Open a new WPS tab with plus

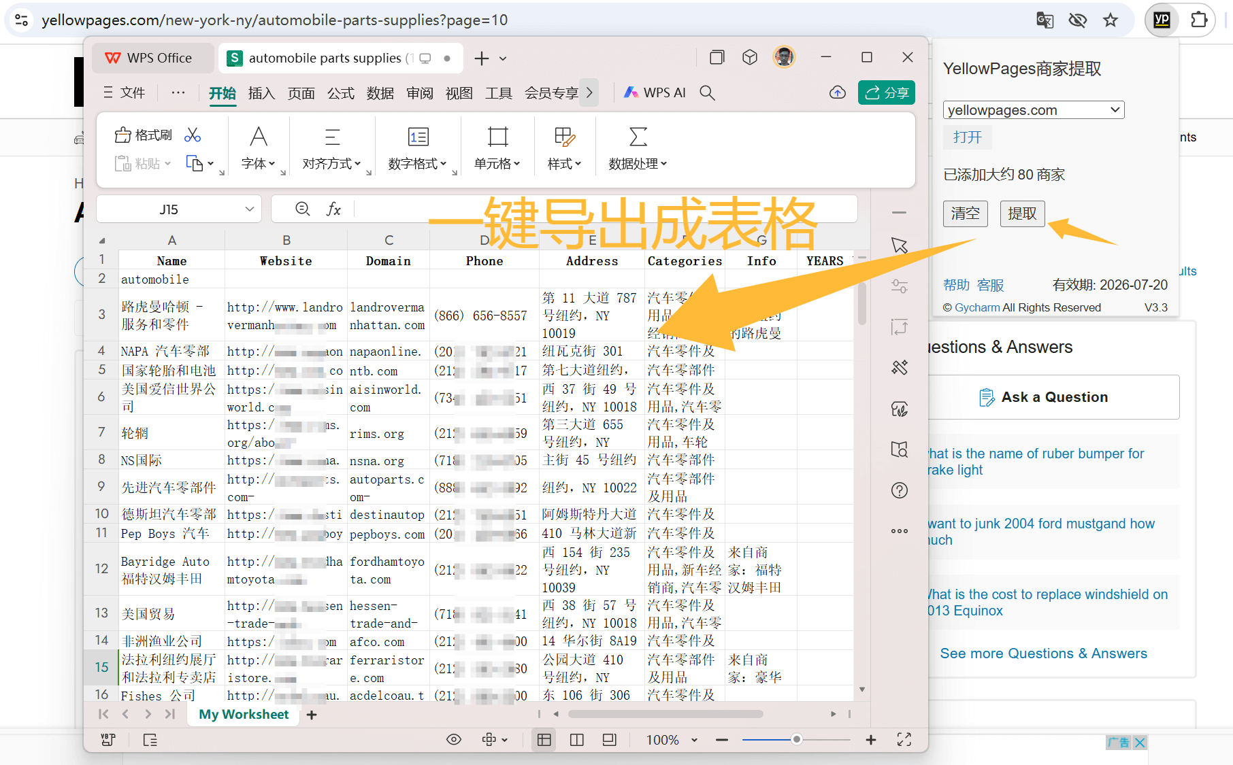[x=482, y=58]
